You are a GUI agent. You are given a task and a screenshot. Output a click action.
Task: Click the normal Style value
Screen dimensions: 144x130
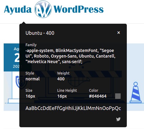click(33, 79)
